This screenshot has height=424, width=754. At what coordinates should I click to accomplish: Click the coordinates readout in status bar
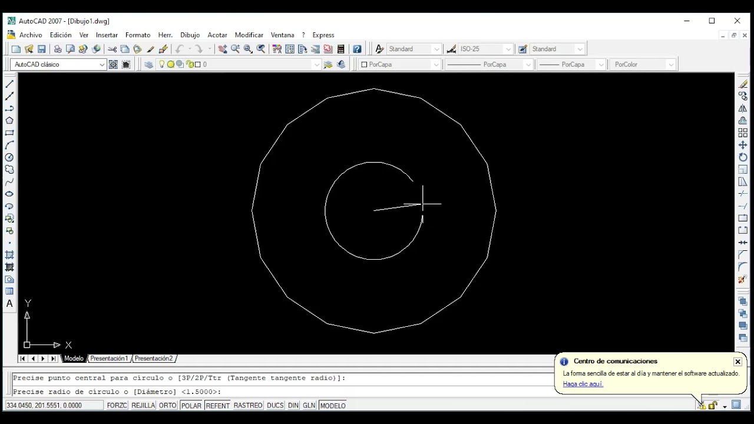click(54, 405)
